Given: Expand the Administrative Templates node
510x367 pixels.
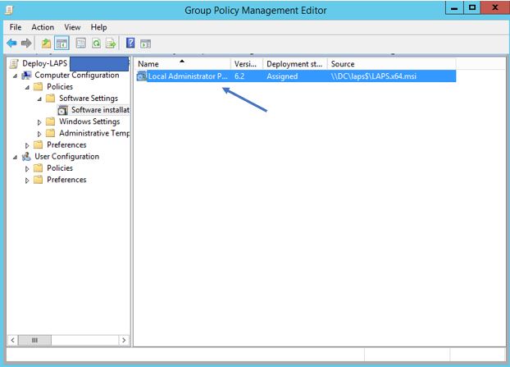Looking at the screenshot, I should [x=39, y=134].
